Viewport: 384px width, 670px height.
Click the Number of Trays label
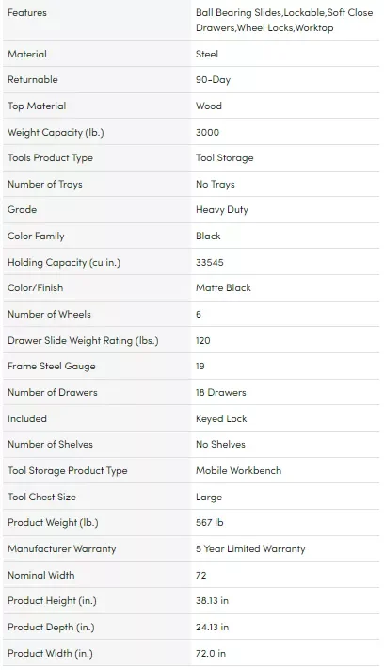coord(45,184)
